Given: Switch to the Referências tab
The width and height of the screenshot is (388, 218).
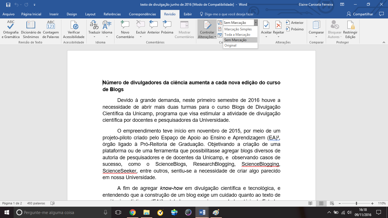Looking at the screenshot, I should [112, 14].
